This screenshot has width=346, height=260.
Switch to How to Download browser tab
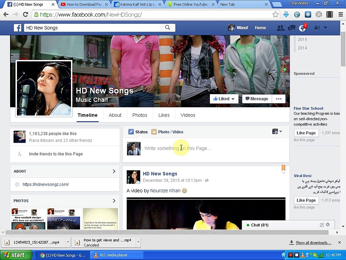[84, 4]
